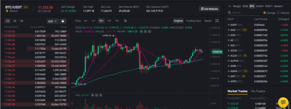Click the 10x margin badge beside BTC/USDT
Image resolution: width=291 pixels, height=109 pixels.
26,7
